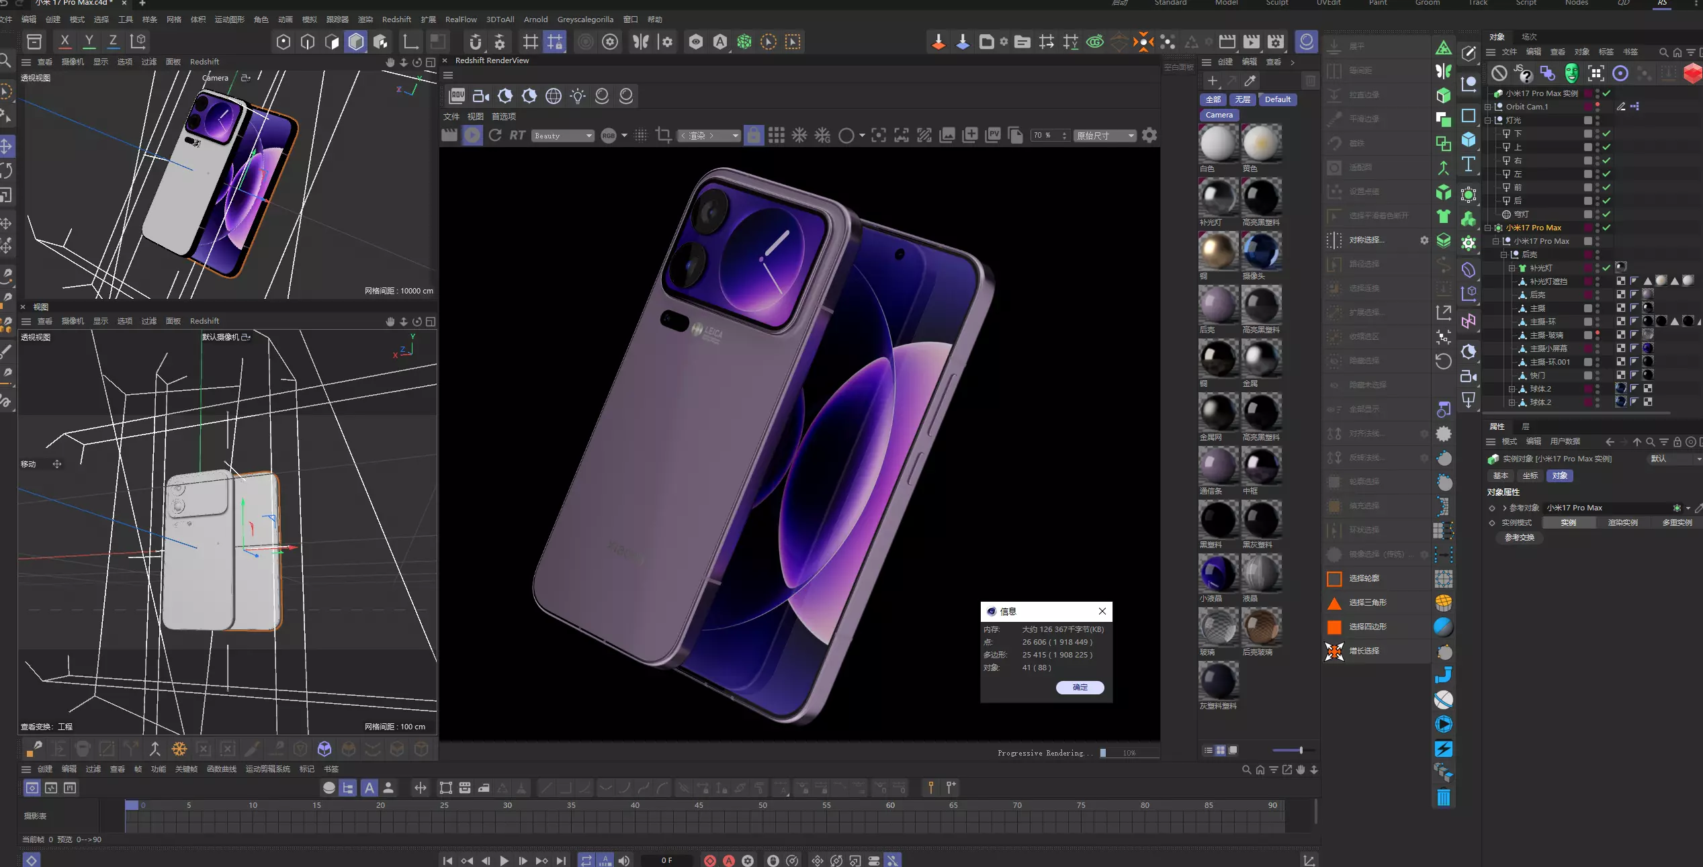Click the camera icon in RenderView toolbar
Image resolution: width=1703 pixels, height=867 pixels.
click(x=481, y=96)
